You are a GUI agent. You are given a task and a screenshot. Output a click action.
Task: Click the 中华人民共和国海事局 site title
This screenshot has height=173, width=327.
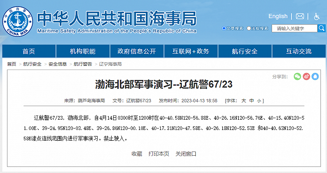[117, 19]
